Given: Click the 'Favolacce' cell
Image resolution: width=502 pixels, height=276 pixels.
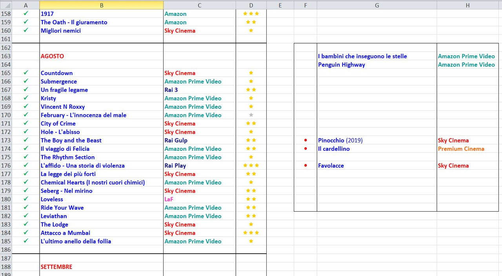Looking at the screenshot, I should tap(377, 166).
